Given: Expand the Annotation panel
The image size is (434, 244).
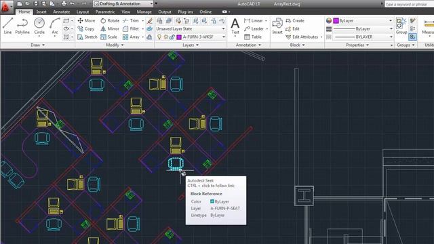Looking at the screenshot, I should tap(248, 45).
